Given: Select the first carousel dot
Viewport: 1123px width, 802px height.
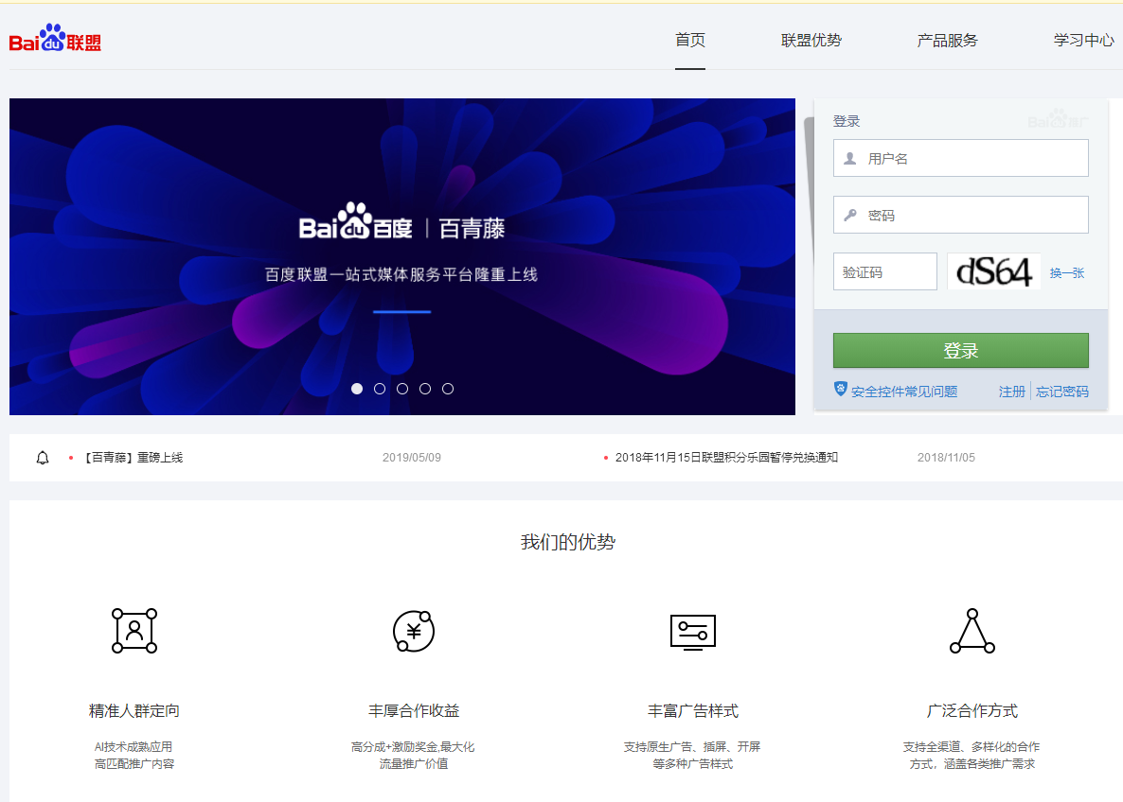Looking at the screenshot, I should click(x=357, y=389).
